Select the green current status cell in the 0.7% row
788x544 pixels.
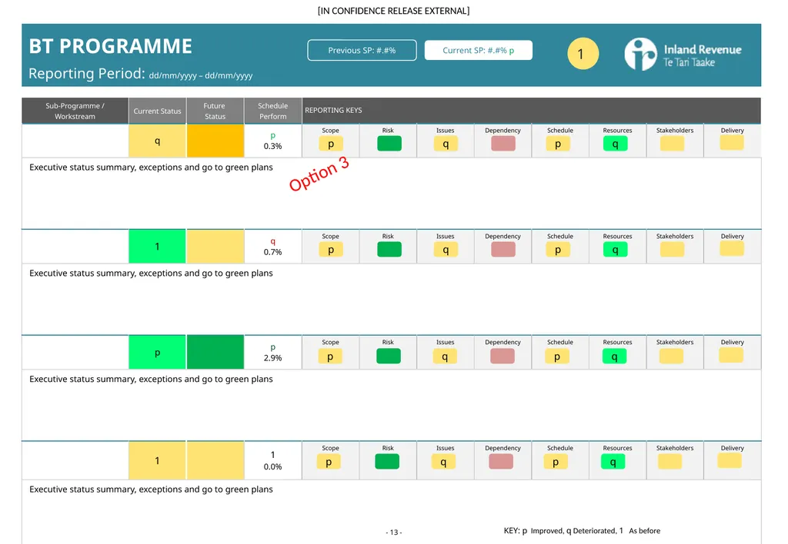click(157, 247)
